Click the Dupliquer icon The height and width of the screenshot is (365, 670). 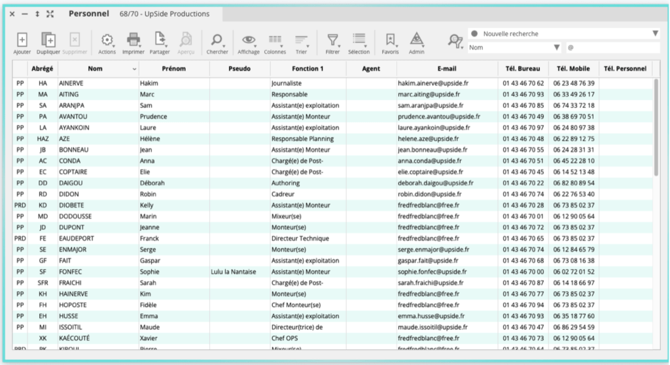(48, 40)
